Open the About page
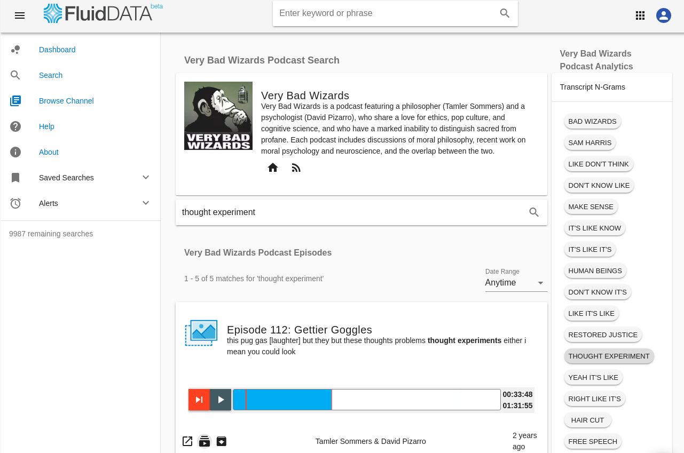 [x=49, y=152]
